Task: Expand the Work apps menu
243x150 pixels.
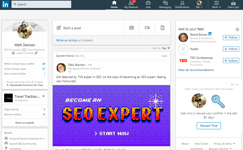Action: click(x=216, y=5)
